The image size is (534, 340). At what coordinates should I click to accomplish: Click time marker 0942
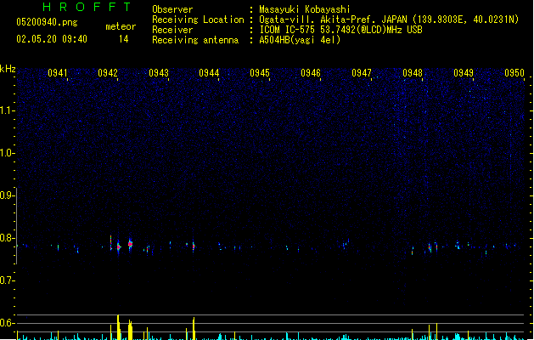[108, 73]
